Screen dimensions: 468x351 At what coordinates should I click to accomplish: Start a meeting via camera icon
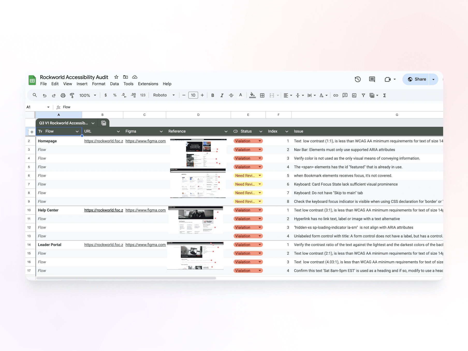click(x=388, y=79)
